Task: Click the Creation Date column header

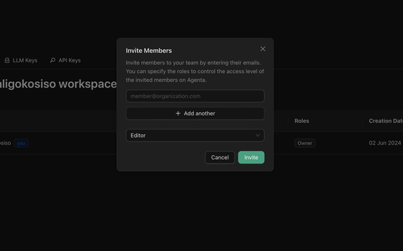Action: (386, 121)
